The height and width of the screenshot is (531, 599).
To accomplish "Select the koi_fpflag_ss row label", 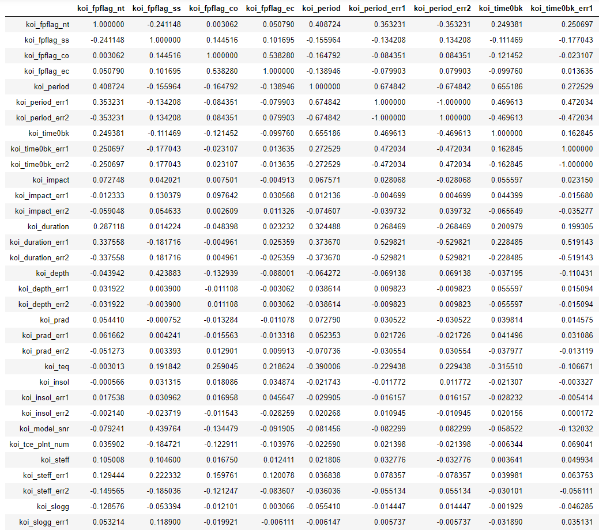I will point(47,40).
